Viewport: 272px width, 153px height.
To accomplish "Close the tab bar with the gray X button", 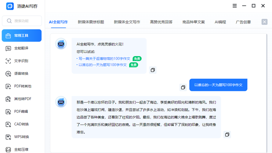I will tap(264, 22).
